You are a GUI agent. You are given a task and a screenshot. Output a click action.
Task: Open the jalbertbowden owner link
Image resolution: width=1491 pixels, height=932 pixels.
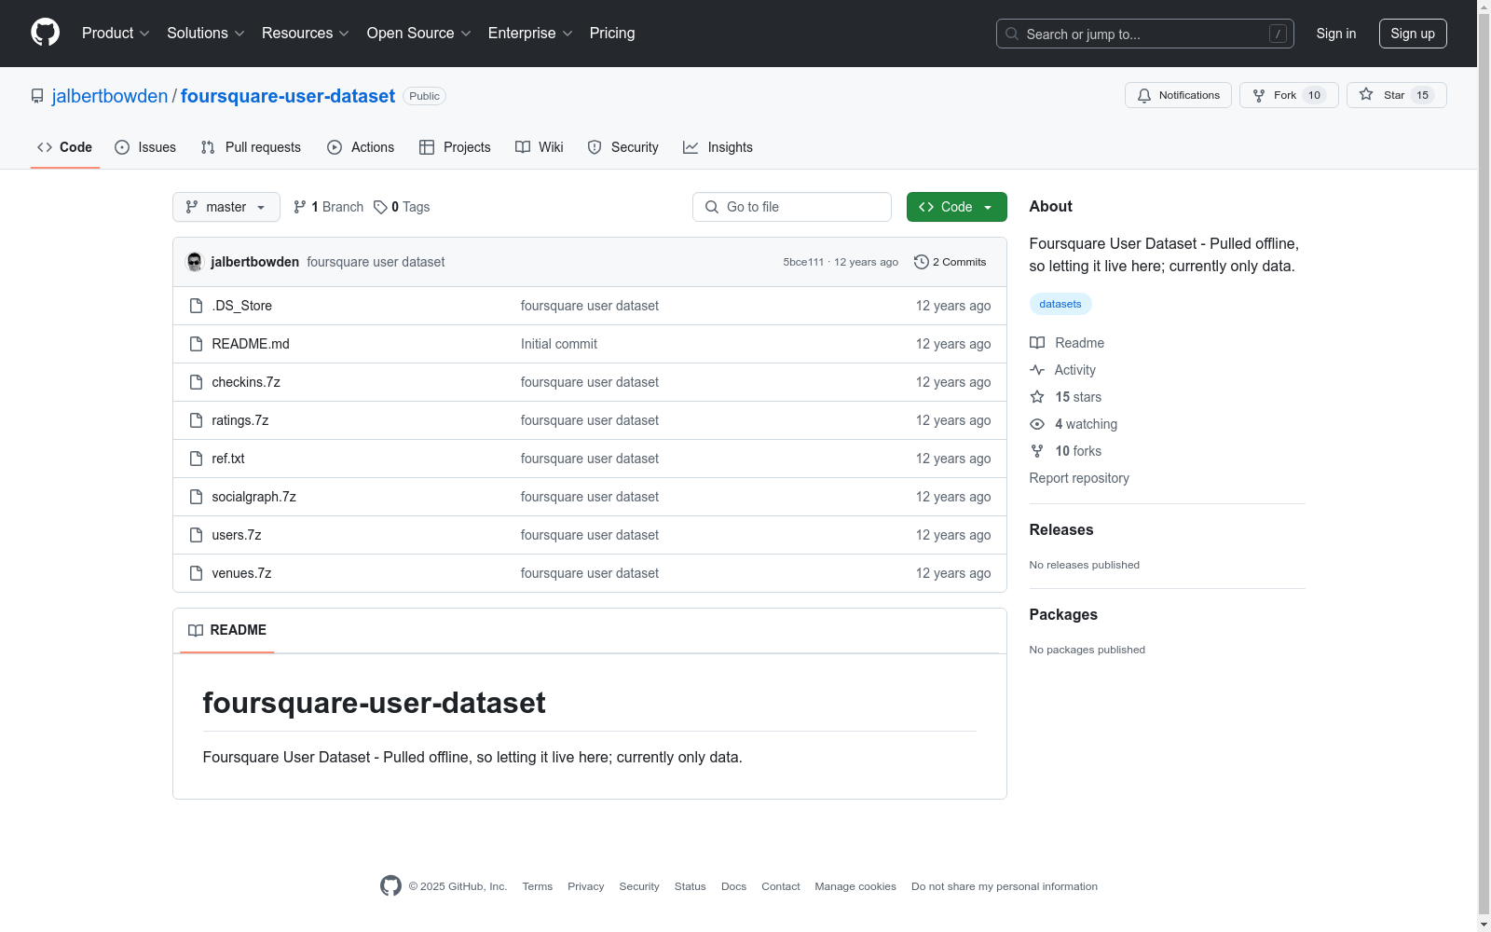click(x=110, y=96)
